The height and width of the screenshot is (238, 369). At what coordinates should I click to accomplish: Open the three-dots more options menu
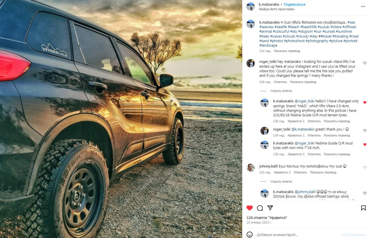pos(363,6)
